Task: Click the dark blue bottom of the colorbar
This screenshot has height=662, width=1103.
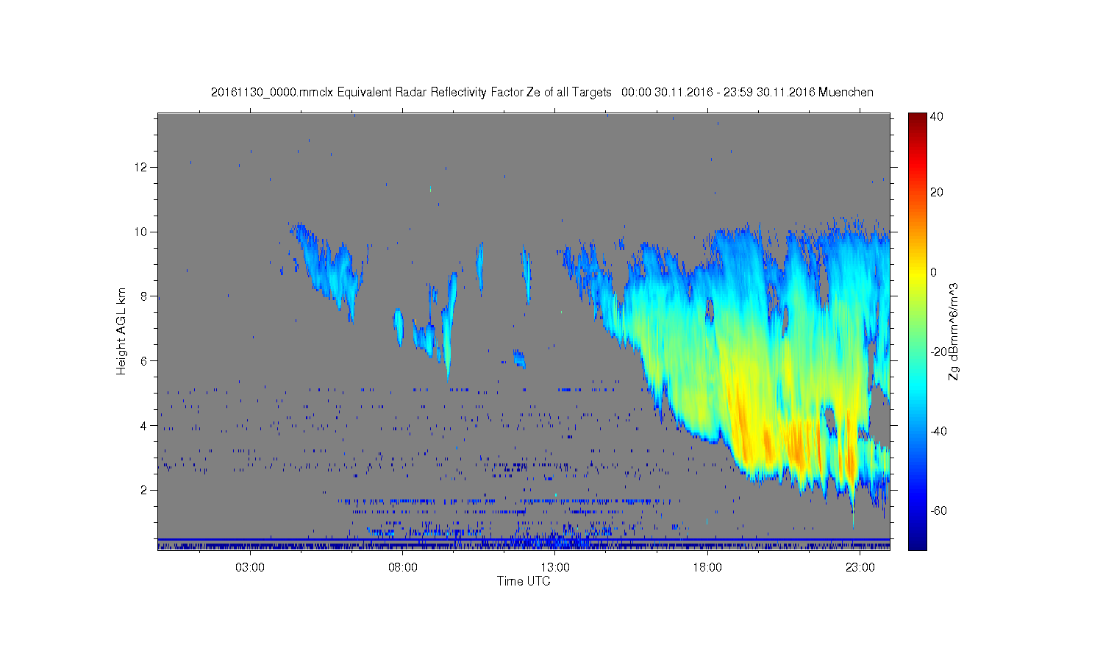Action: pyautogui.click(x=917, y=543)
